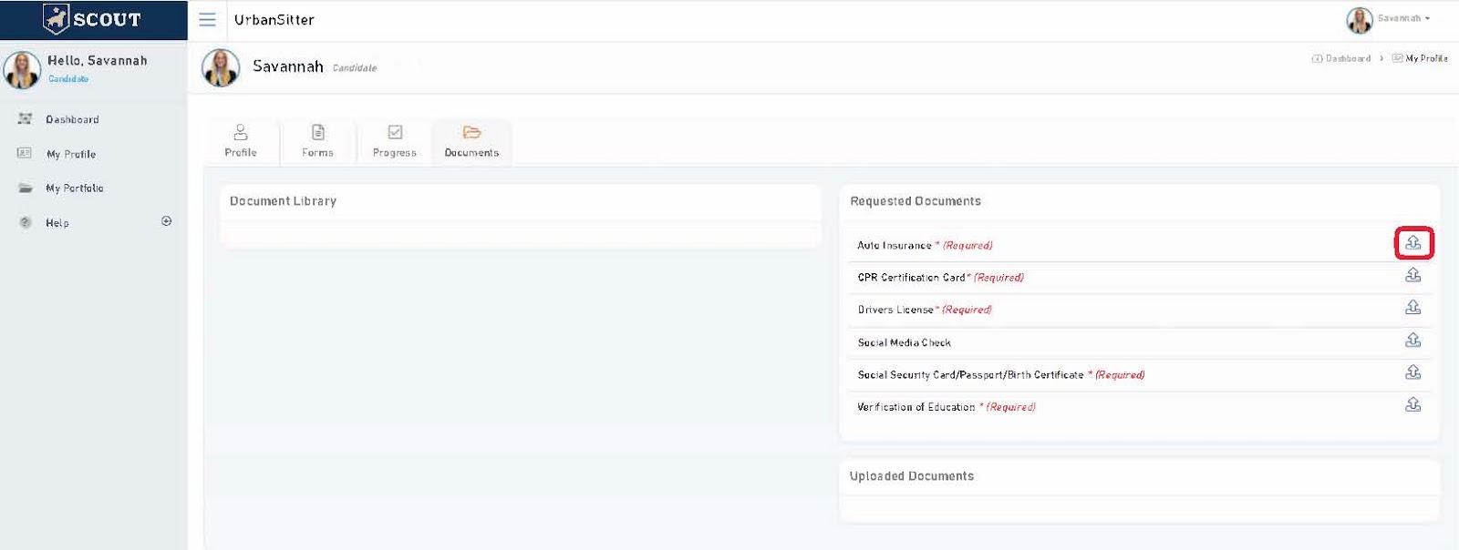The height and width of the screenshot is (550, 1459).
Task: Toggle the hamburger menu icon
Action: point(208,19)
